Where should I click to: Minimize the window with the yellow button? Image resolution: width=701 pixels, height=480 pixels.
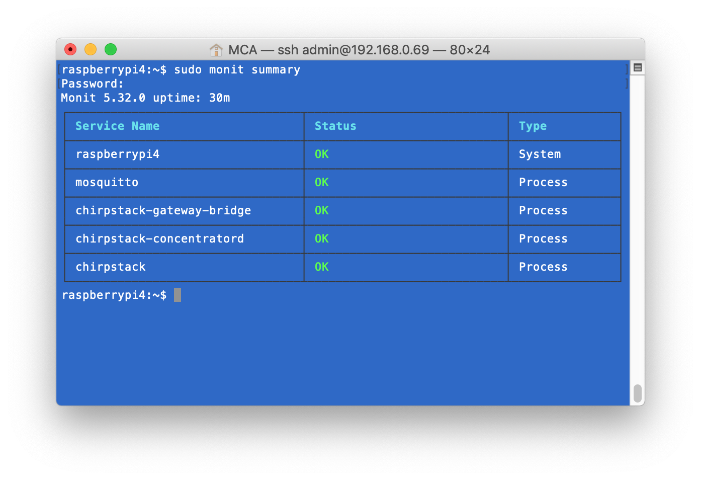[91, 49]
